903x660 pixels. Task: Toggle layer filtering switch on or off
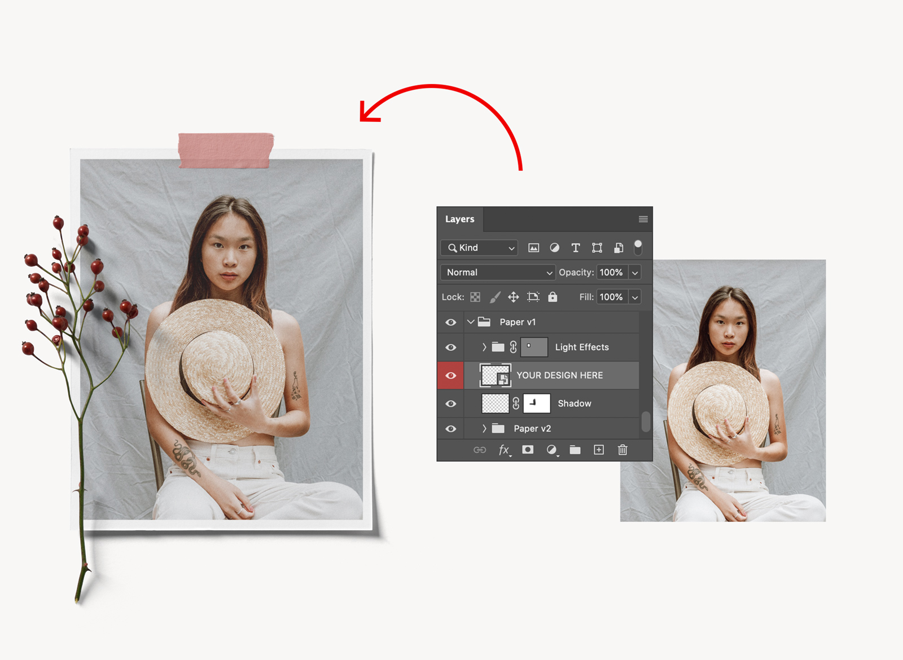click(638, 247)
